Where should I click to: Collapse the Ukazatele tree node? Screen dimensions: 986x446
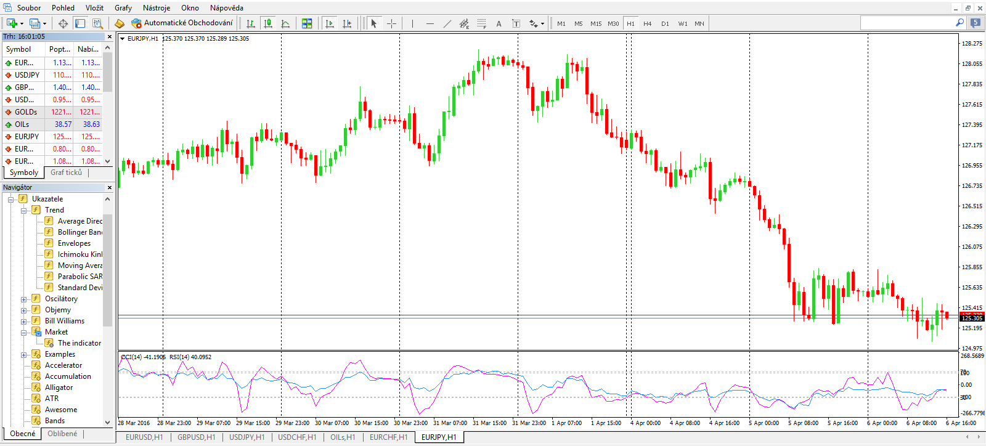click(x=10, y=199)
